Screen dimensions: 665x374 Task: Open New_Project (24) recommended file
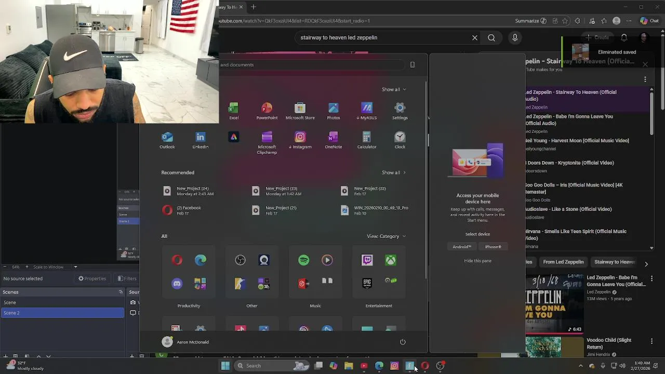coord(188,191)
